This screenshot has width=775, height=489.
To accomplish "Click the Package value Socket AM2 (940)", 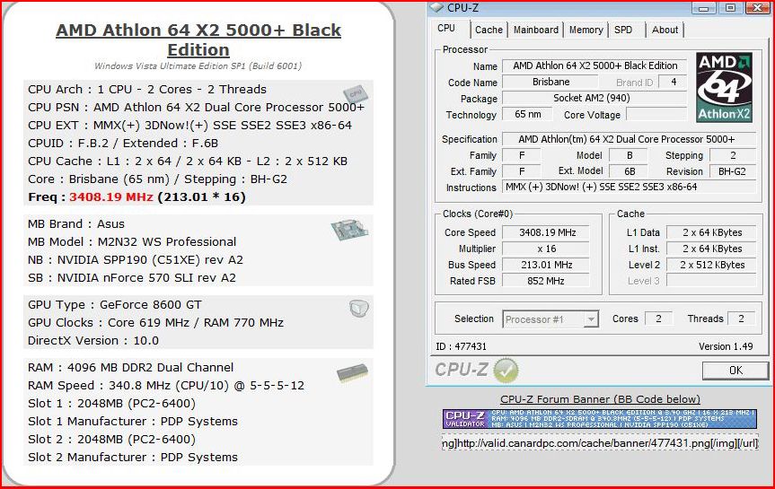I will point(594,98).
